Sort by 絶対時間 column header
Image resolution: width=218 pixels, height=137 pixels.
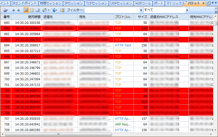tap(34, 17)
